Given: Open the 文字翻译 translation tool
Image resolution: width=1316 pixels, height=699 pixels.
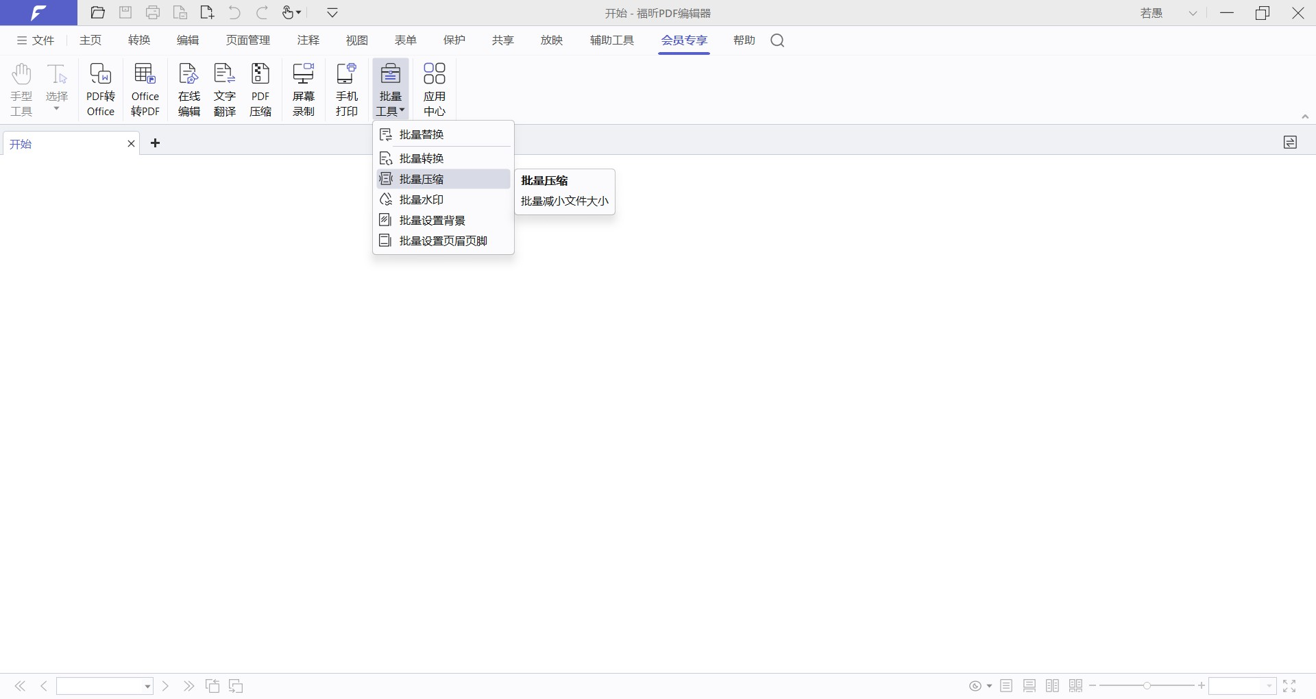Looking at the screenshot, I should [x=225, y=90].
